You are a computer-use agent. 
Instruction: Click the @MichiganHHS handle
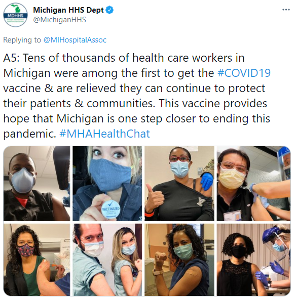click(x=60, y=20)
